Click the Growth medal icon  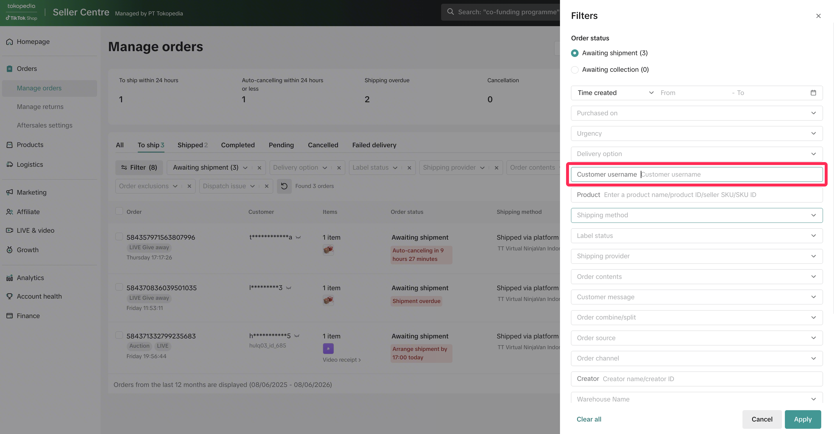(9, 250)
